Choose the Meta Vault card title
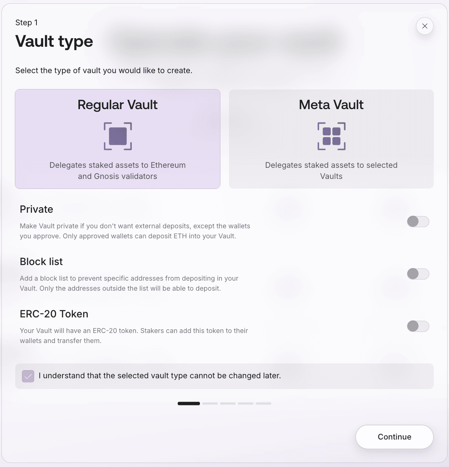This screenshot has width=449, height=467. [x=331, y=105]
